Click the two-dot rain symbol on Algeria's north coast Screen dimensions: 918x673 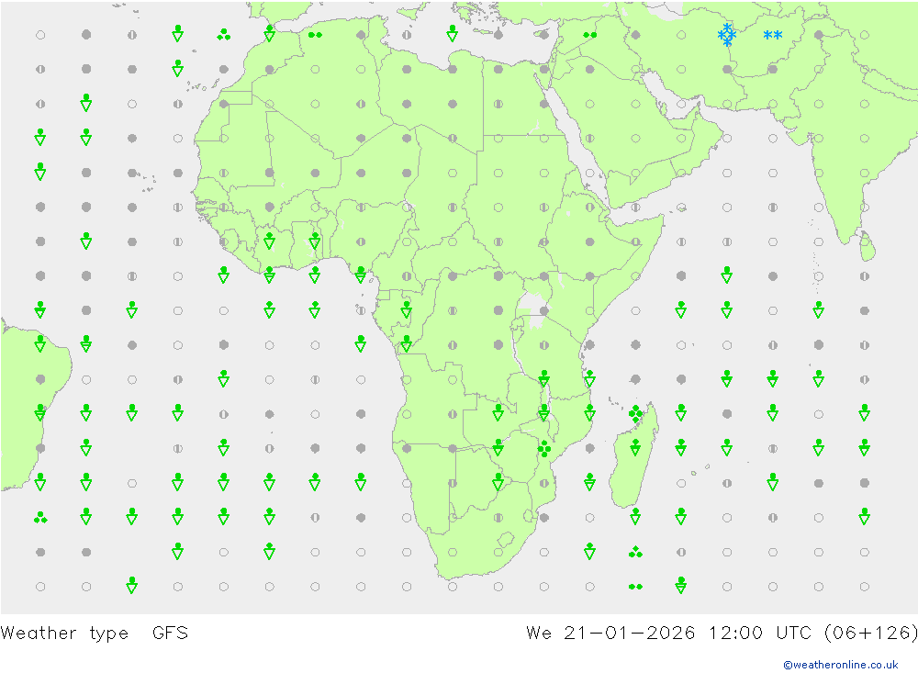(x=315, y=35)
